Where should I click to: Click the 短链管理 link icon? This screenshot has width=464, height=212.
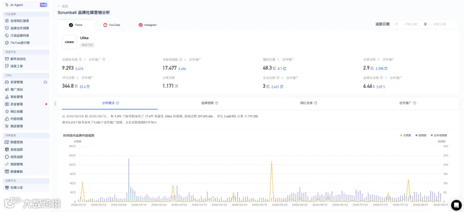[7, 164]
